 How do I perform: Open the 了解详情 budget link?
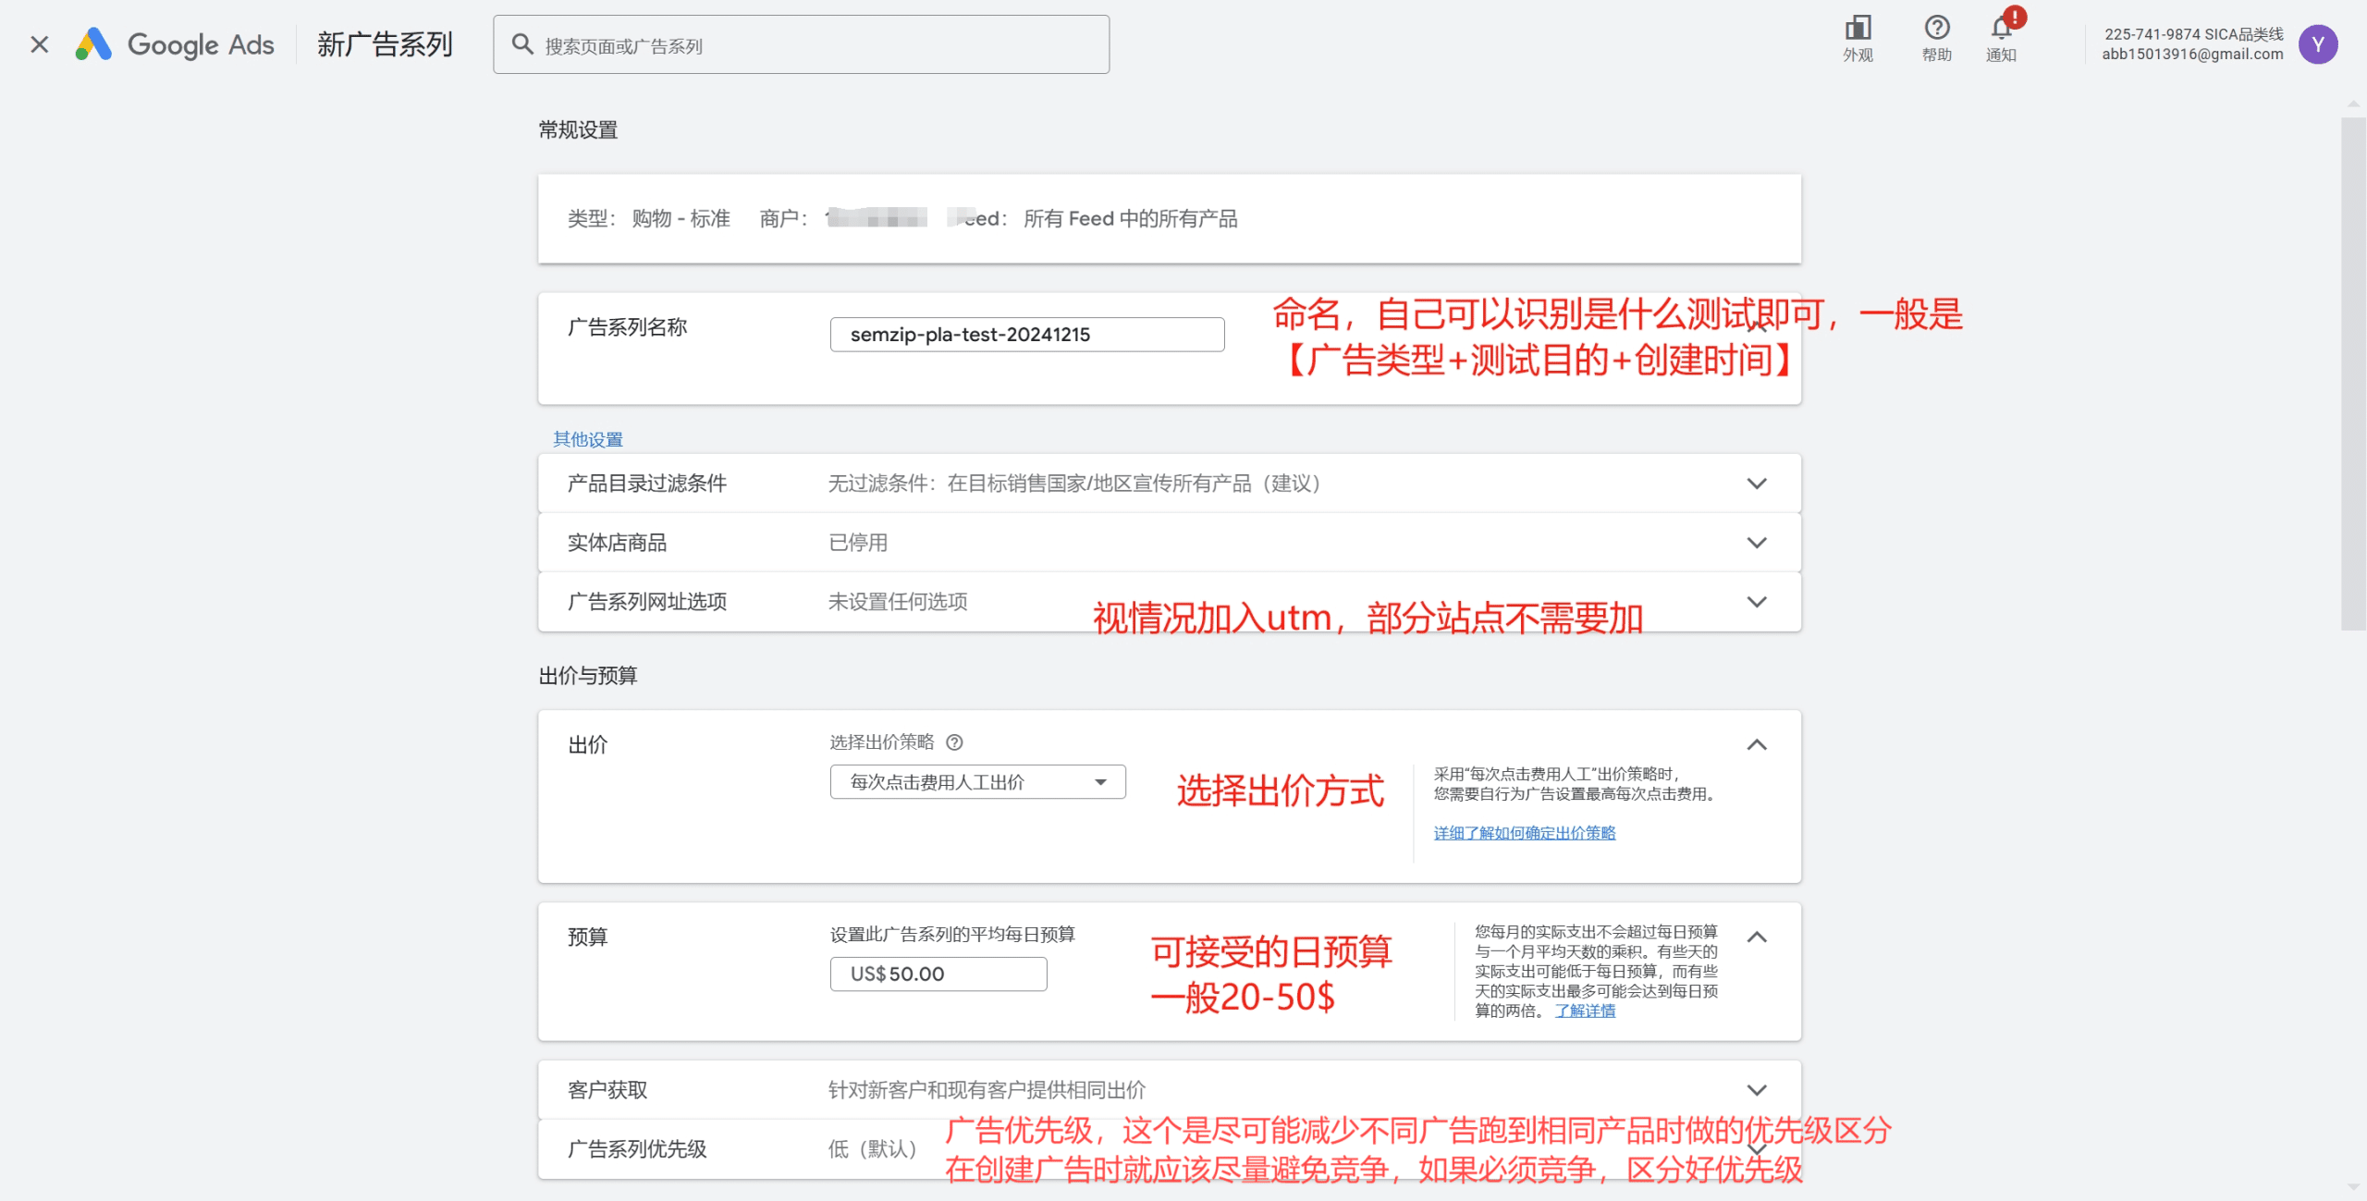(1585, 1011)
